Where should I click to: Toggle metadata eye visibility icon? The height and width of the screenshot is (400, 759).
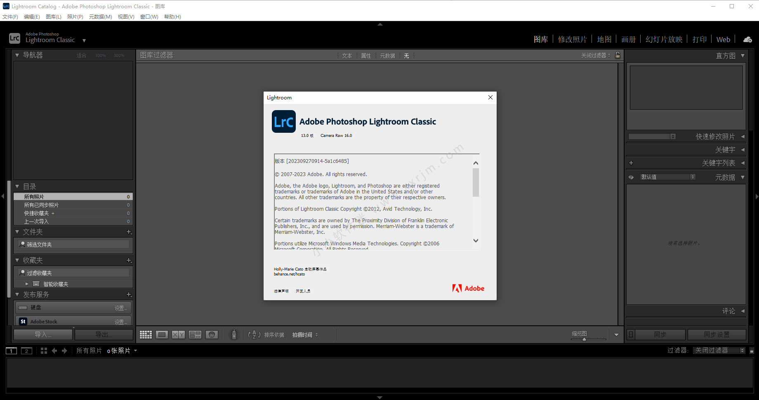pos(631,177)
